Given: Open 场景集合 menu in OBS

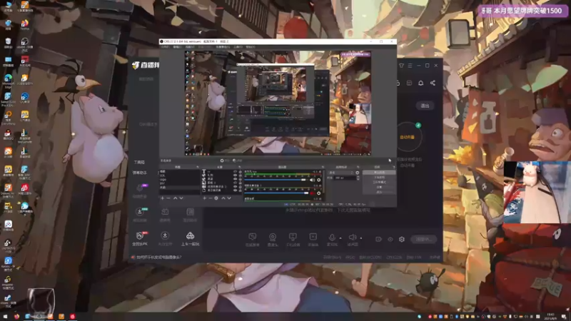Looking at the screenshot, I should tap(223, 47).
